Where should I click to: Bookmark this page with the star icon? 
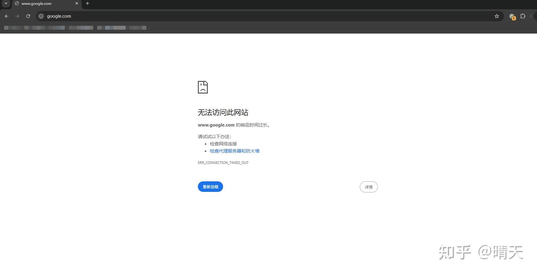(497, 16)
